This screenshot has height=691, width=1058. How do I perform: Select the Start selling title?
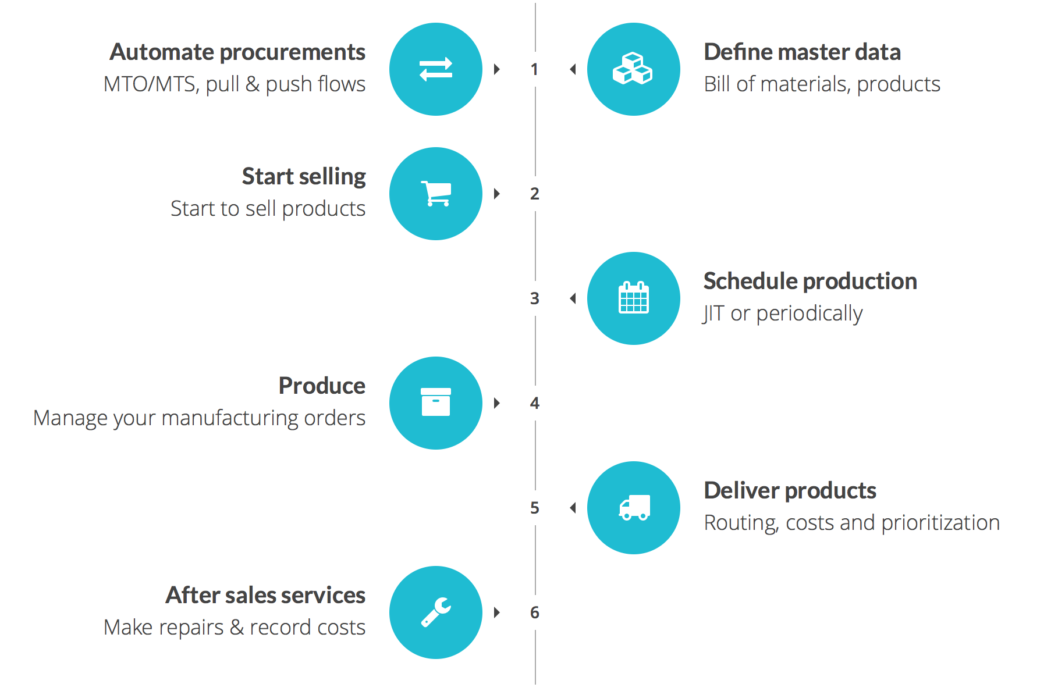coord(304,177)
